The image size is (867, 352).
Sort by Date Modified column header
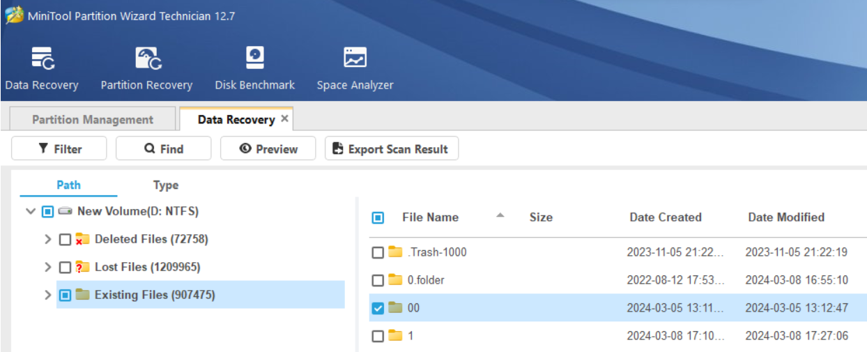786,217
